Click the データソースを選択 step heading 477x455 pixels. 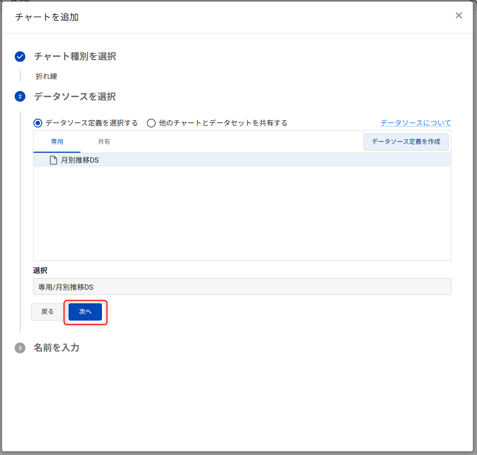75,97
